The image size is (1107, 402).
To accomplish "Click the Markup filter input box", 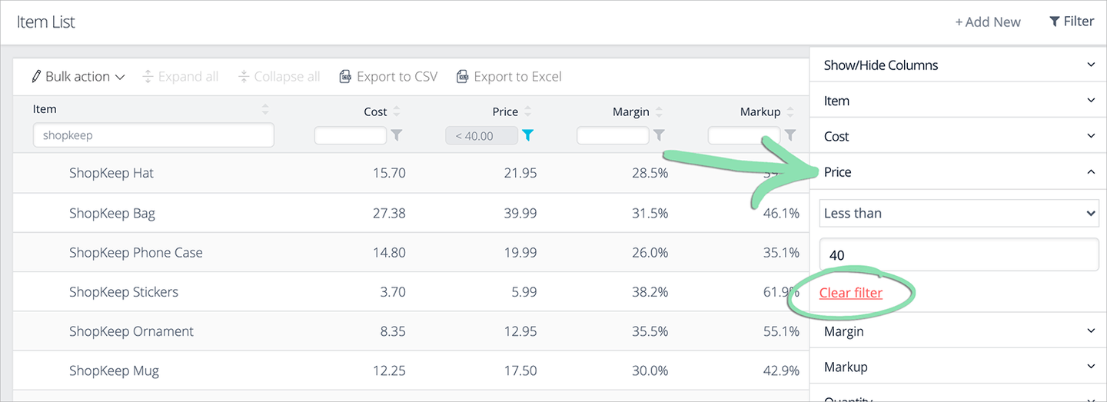I will click(x=744, y=135).
